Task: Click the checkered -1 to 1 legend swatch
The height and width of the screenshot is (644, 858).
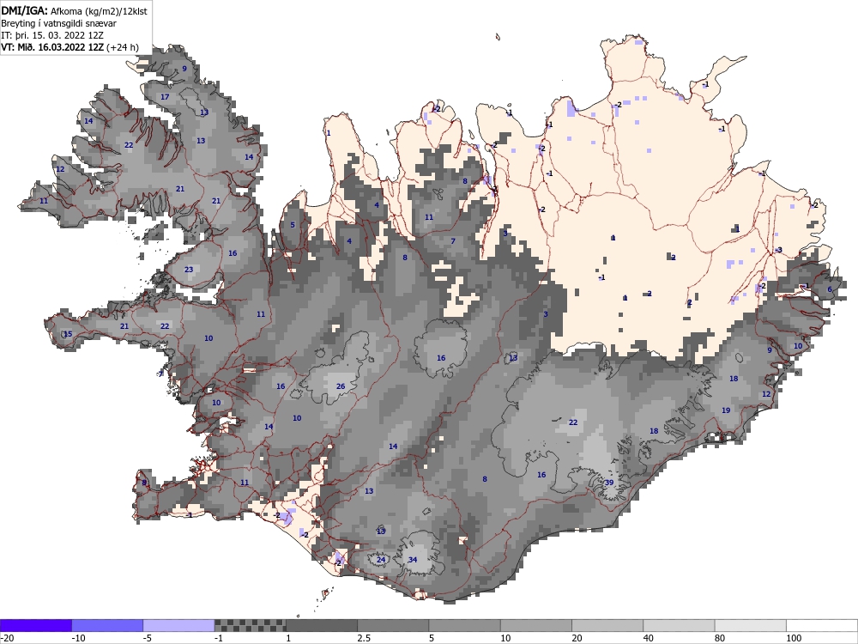Action: (250, 625)
